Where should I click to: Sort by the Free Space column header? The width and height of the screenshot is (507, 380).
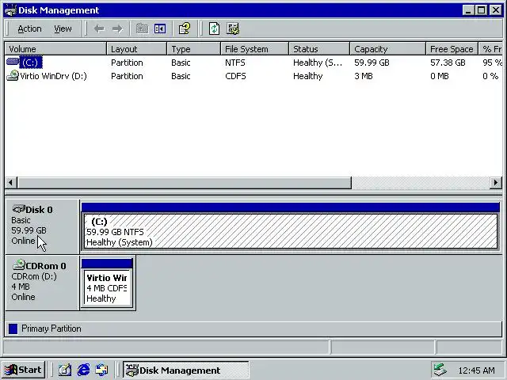[x=452, y=49]
